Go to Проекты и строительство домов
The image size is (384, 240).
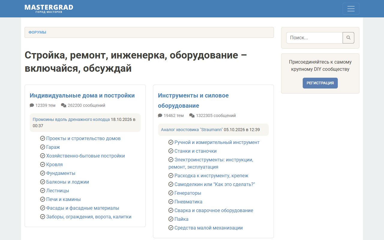tap(83, 138)
